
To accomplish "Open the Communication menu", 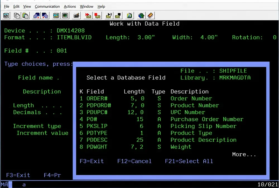I will (47, 7).
